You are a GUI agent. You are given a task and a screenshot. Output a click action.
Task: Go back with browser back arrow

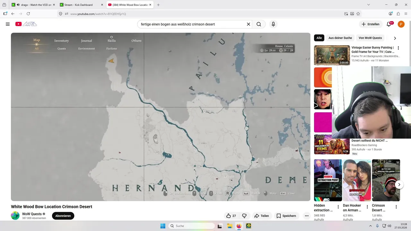13,14
